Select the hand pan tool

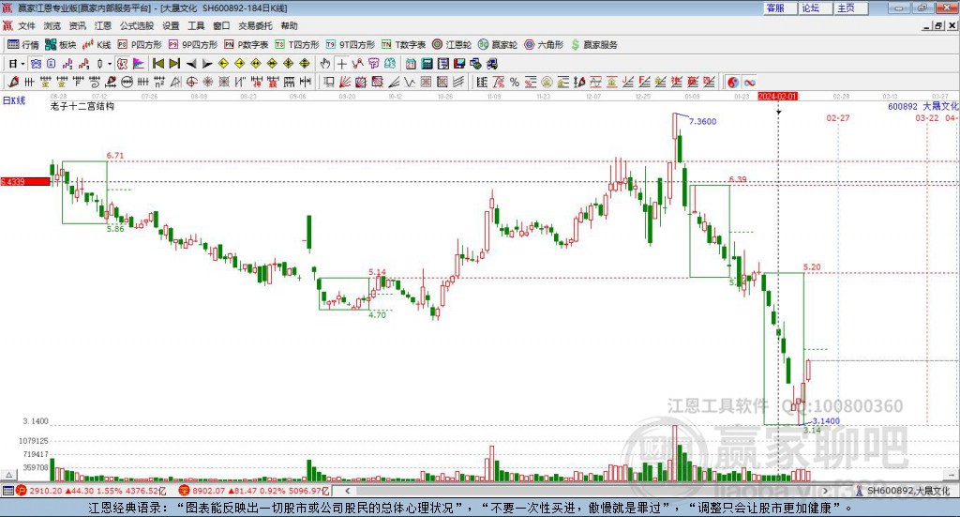click(x=325, y=64)
